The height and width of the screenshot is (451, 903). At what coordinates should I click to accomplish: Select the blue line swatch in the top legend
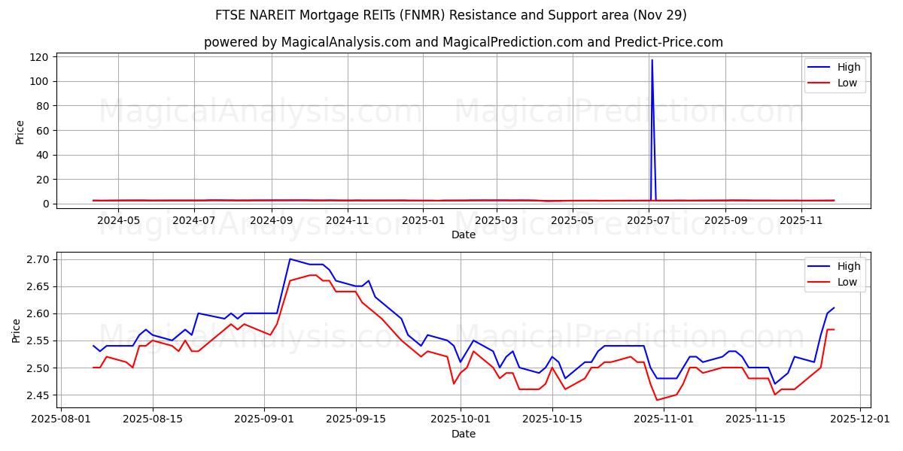tap(819, 67)
